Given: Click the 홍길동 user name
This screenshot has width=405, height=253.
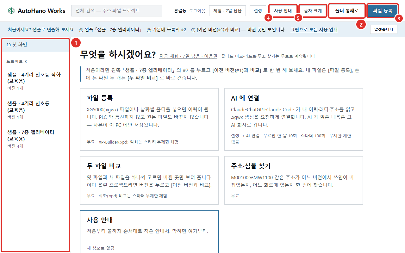Looking at the screenshot, I should click(180, 11).
